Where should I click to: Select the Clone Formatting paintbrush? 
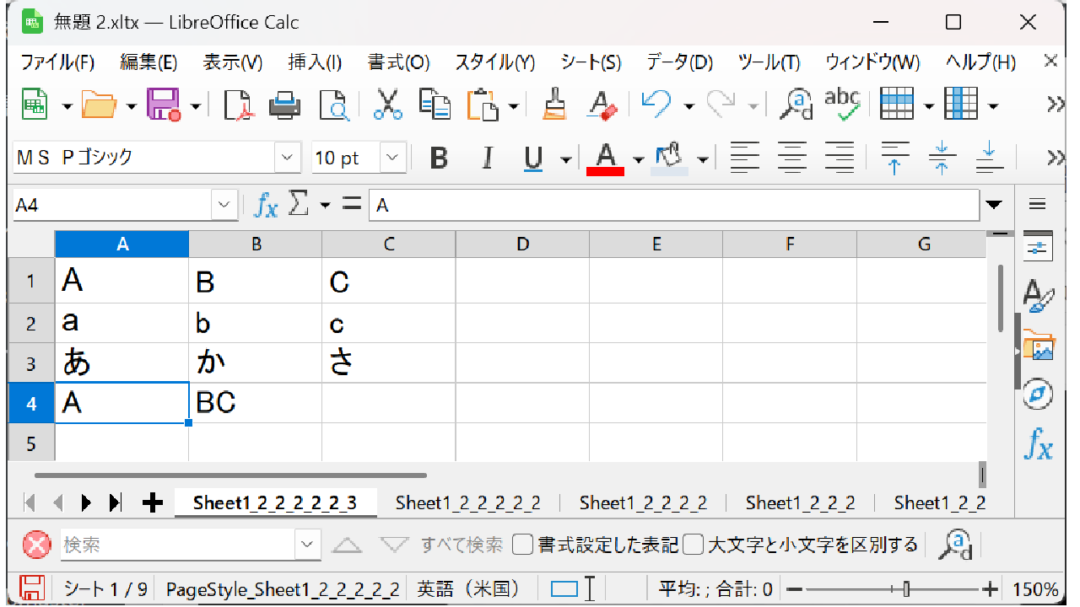(x=553, y=105)
